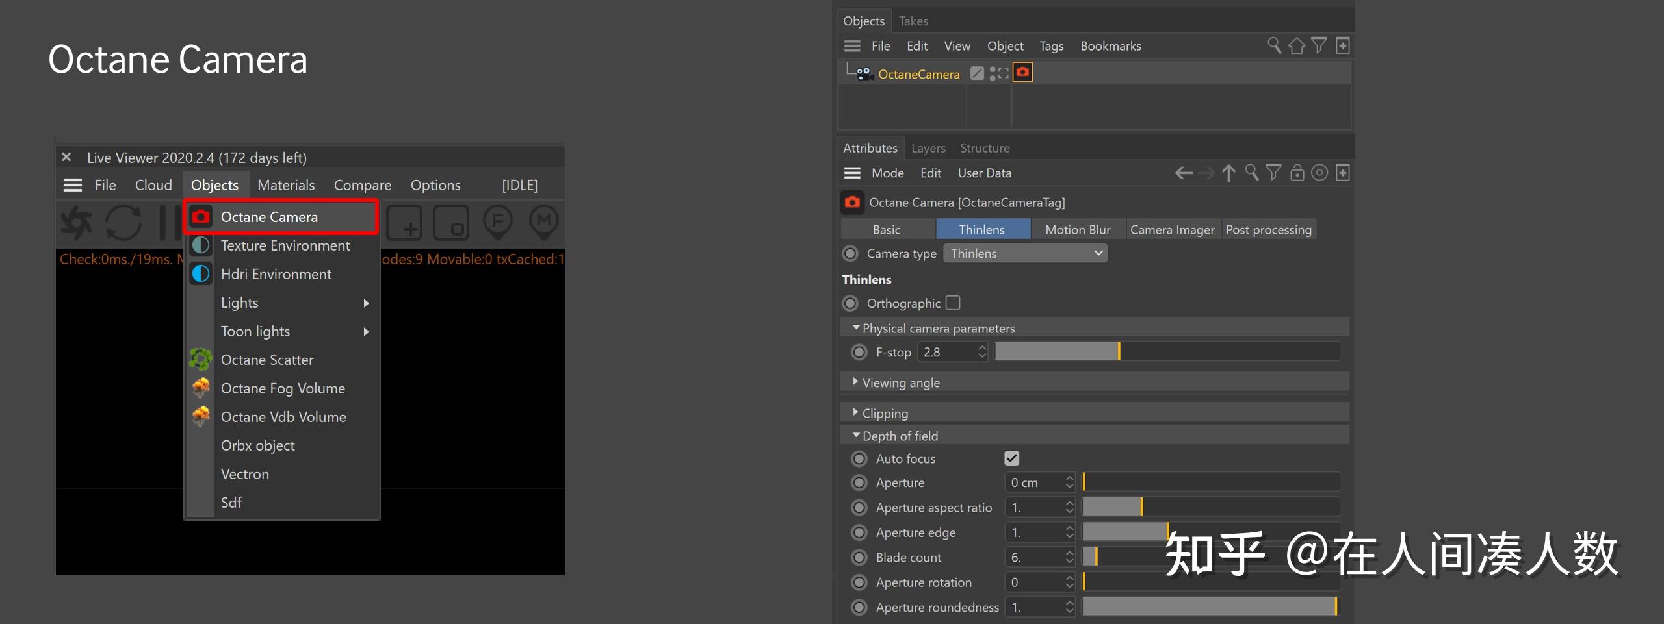Click the render region plus icon
The height and width of the screenshot is (624, 1664).
[x=404, y=223]
